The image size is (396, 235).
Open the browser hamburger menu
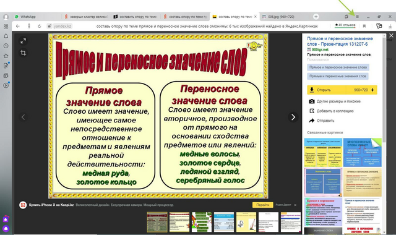point(358,17)
